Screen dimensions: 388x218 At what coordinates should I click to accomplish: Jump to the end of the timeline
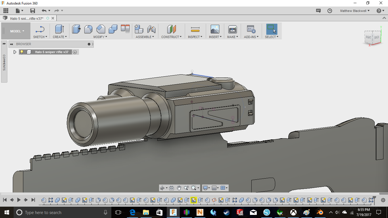[x=33, y=200]
